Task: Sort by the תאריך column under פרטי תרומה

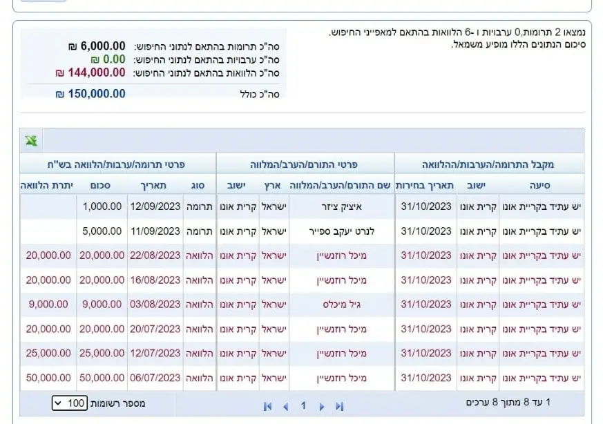Action: (154, 185)
